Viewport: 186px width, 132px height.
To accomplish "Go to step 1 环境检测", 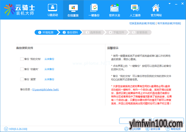I will click(46, 32).
